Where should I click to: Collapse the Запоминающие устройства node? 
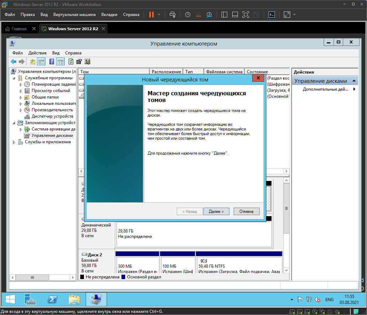[x=14, y=123]
